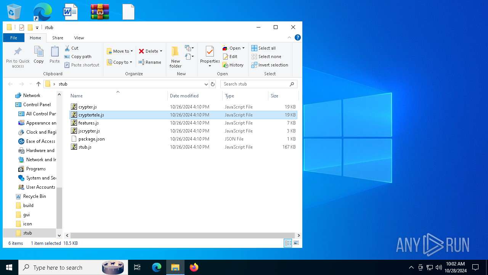Collapse the ribbon with the chevron
The height and width of the screenshot is (275, 488).
[x=289, y=37]
